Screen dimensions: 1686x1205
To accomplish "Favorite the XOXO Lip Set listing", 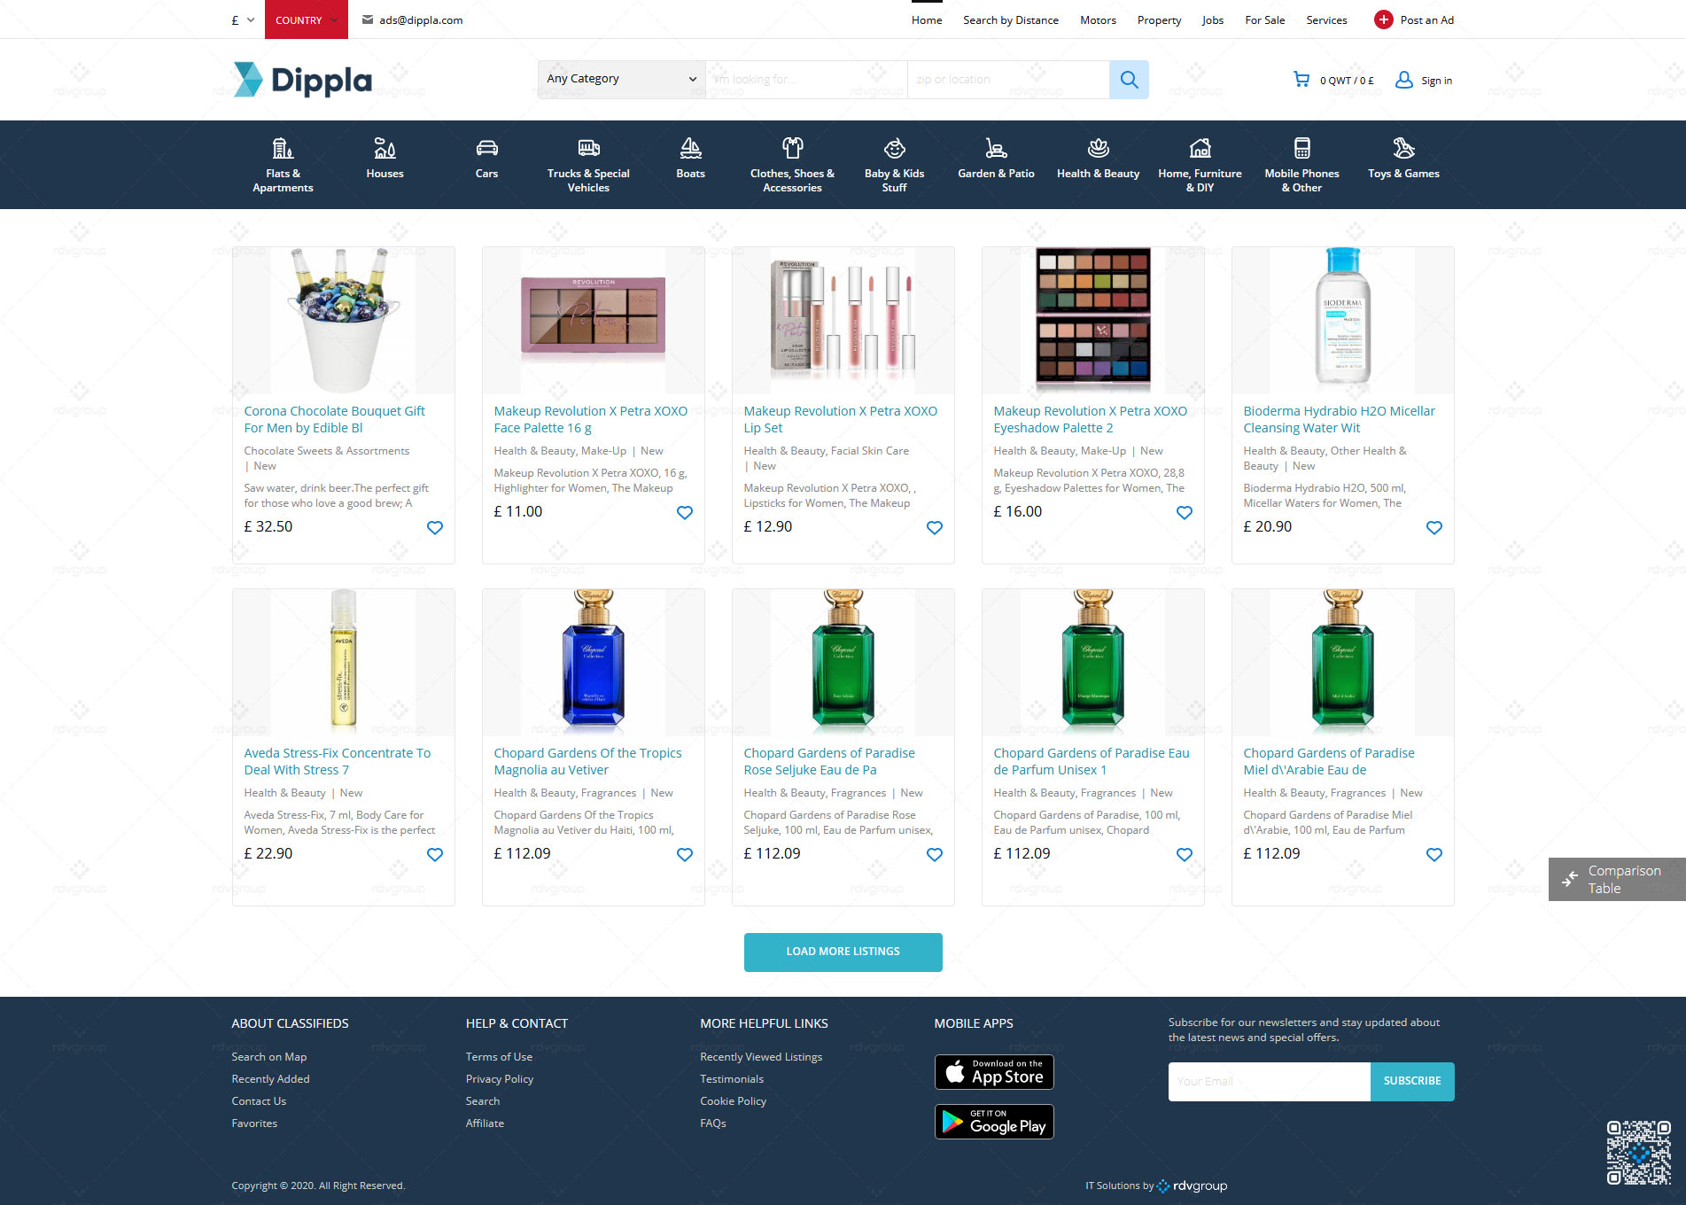I will point(935,527).
